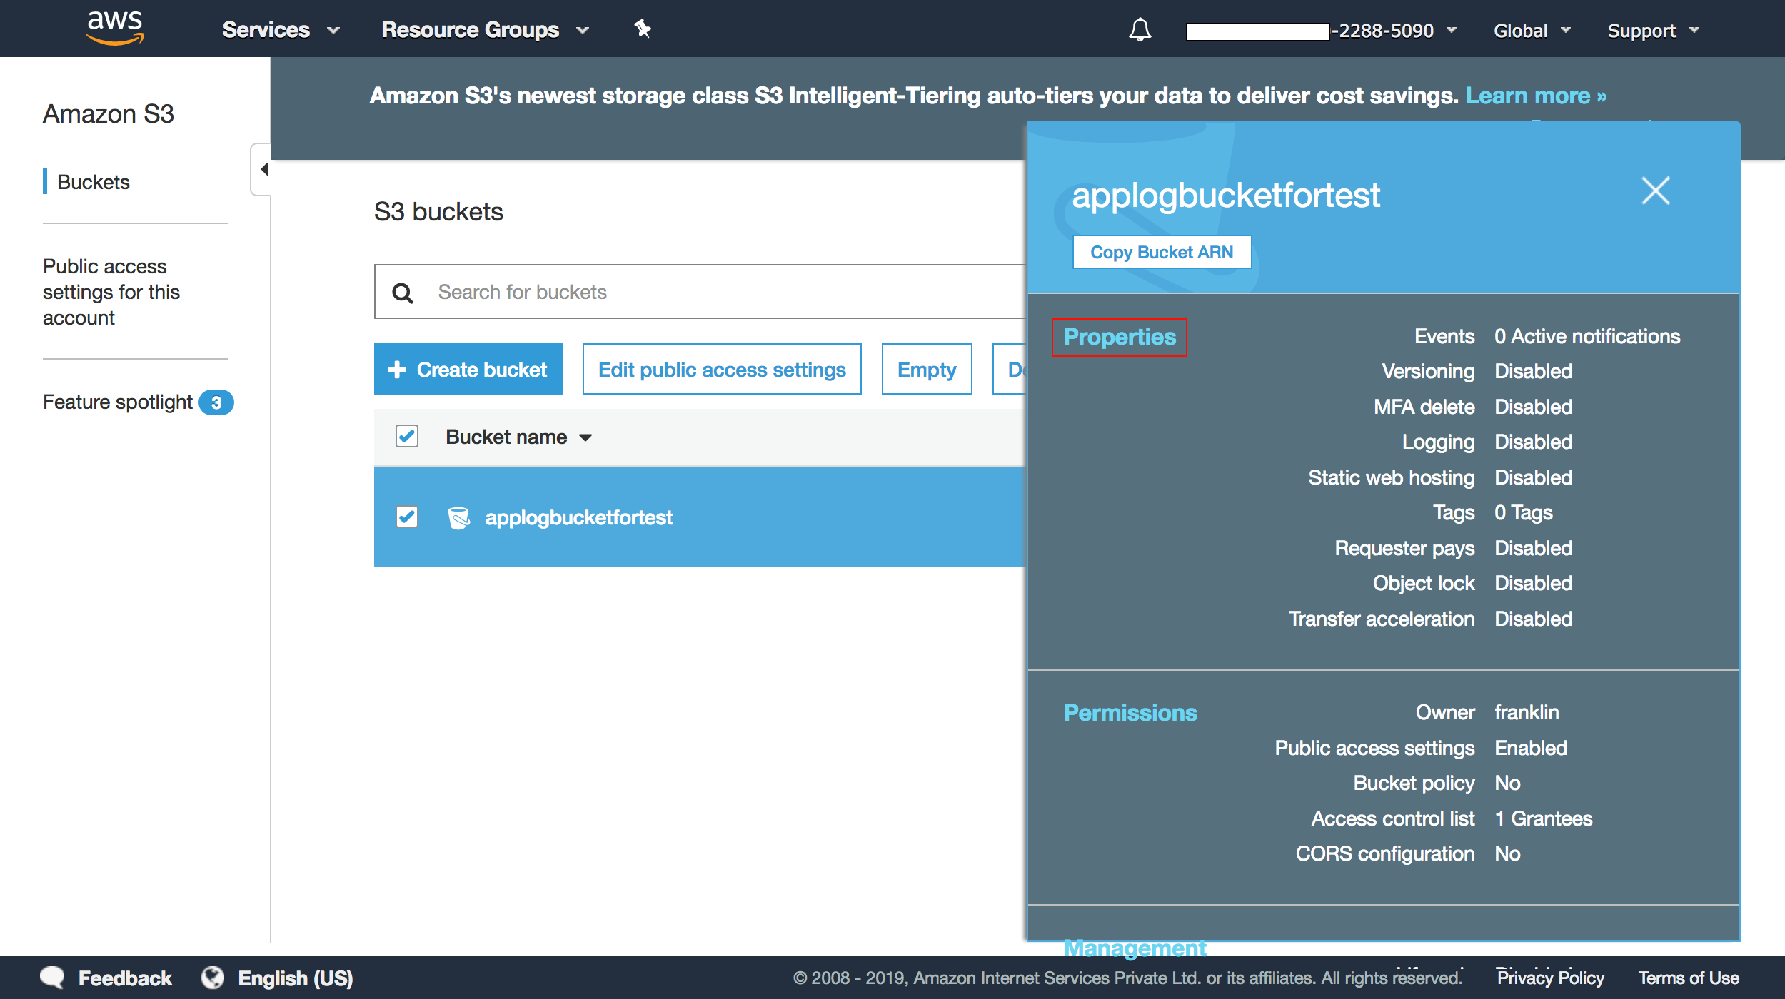Image resolution: width=1785 pixels, height=999 pixels.
Task: Sort by Bucket name column arrow
Action: (585, 437)
